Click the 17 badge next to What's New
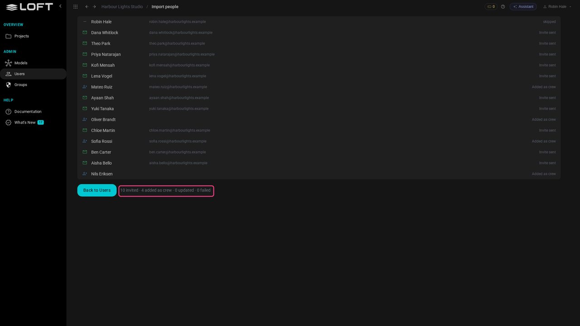The height and width of the screenshot is (326, 580). coord(41,122)
